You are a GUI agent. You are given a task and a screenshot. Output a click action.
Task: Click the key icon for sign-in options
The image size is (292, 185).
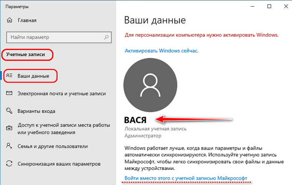click(9, 111)
